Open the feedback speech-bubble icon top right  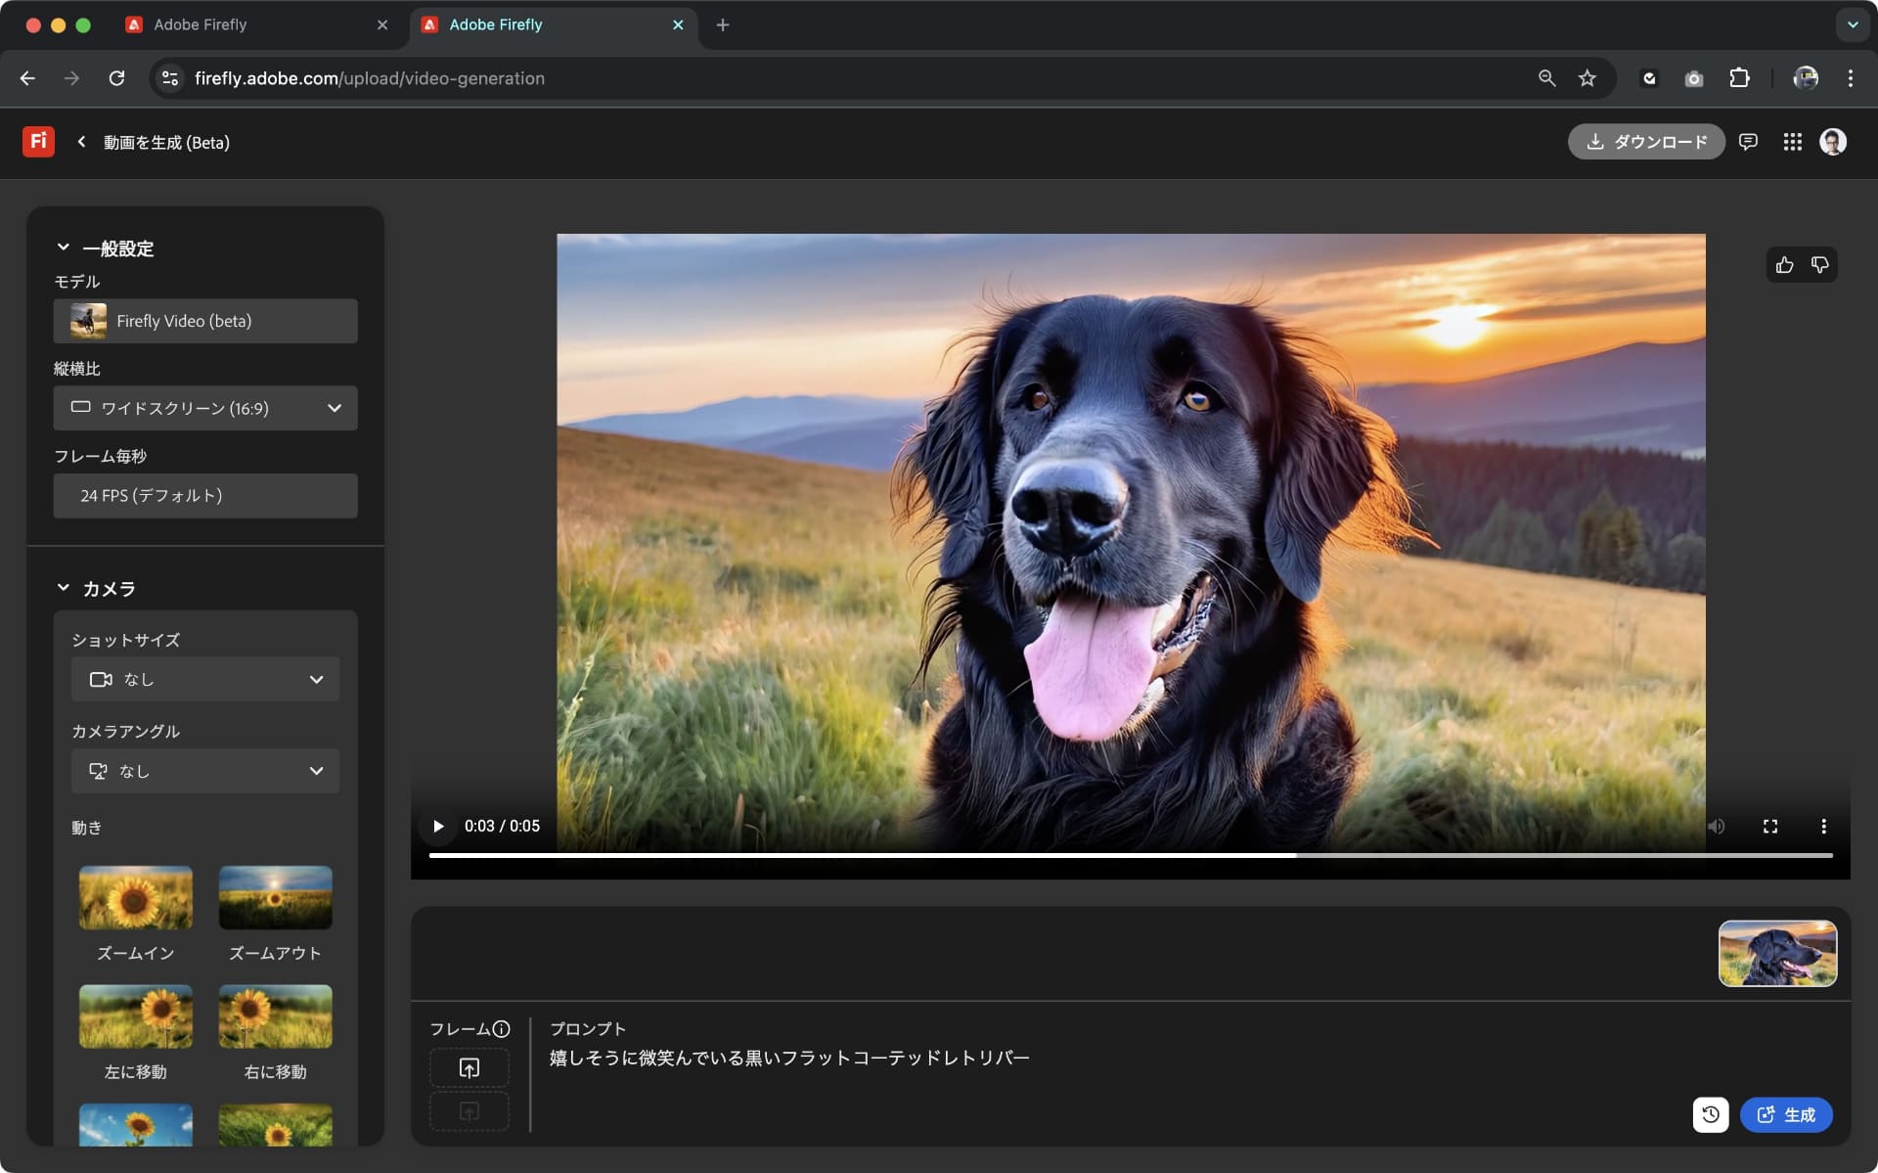coord(1749,142)
